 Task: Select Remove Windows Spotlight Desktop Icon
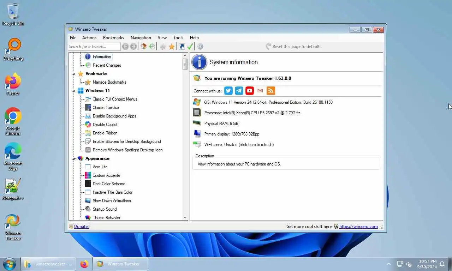pyautogui.click(x=127, y=150)
